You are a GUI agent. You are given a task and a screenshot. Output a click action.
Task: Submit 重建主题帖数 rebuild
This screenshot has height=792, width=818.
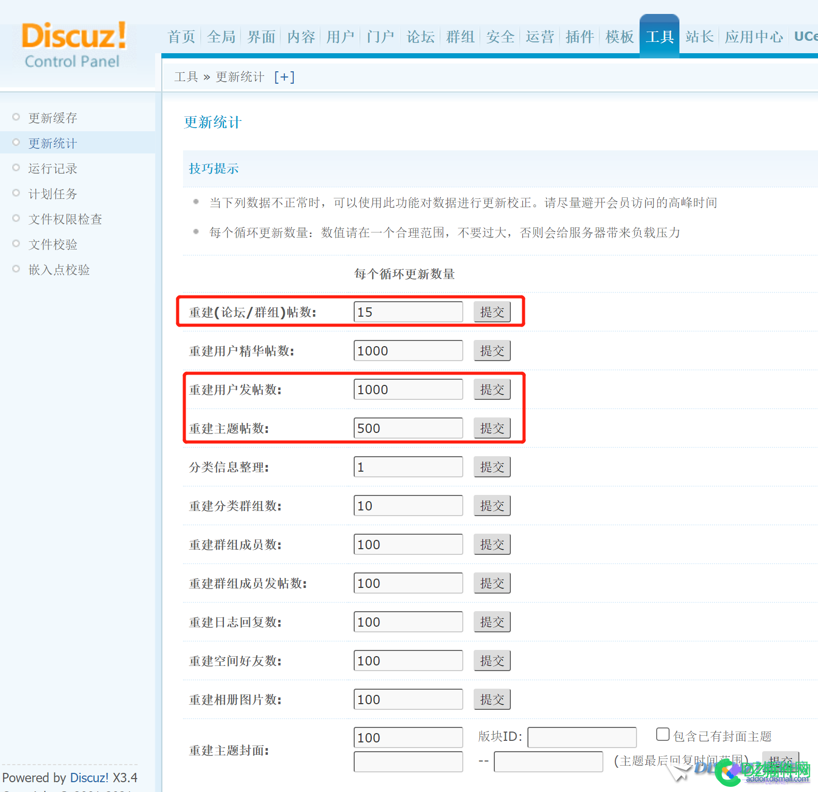click(x=492, y=428)
